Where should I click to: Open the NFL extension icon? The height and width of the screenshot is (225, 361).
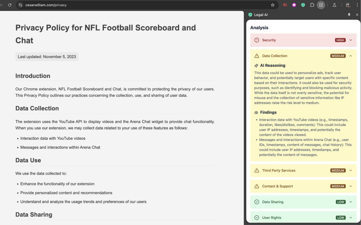coord(285,5)
